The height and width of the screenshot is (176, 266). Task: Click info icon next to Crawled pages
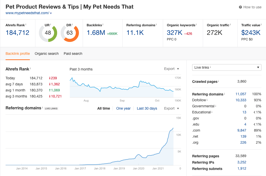pos(218,81)
